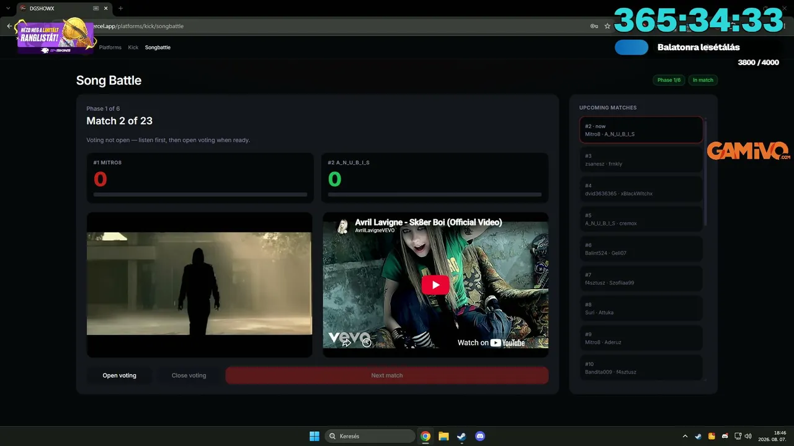Open the AvrilLavigneVEVO channel avatar

tap(342, 226)
